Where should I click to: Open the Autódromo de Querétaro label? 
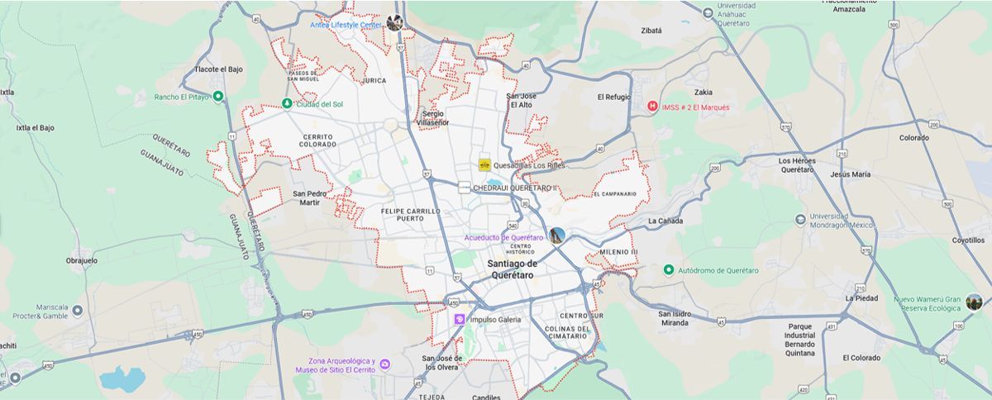point(718,270)
